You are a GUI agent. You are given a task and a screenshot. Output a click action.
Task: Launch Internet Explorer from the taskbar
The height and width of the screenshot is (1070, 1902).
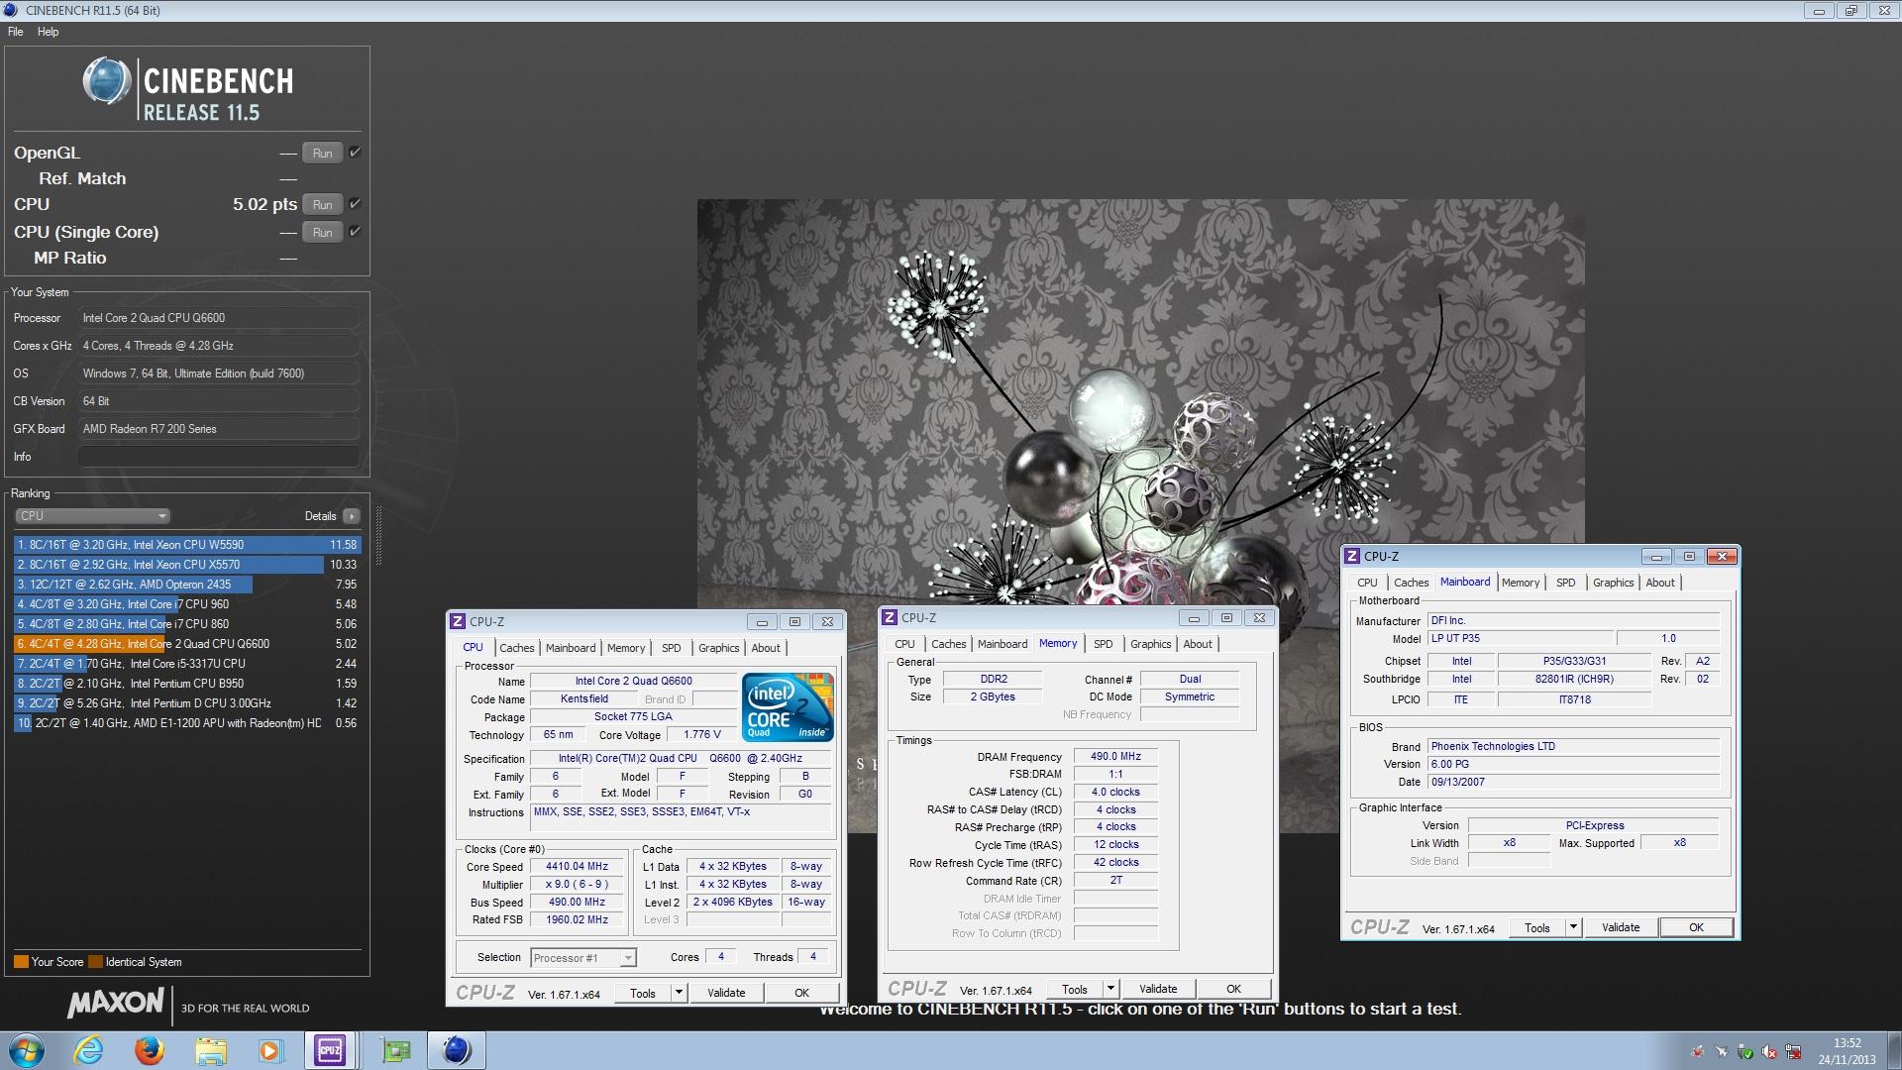click(89, 1050)
